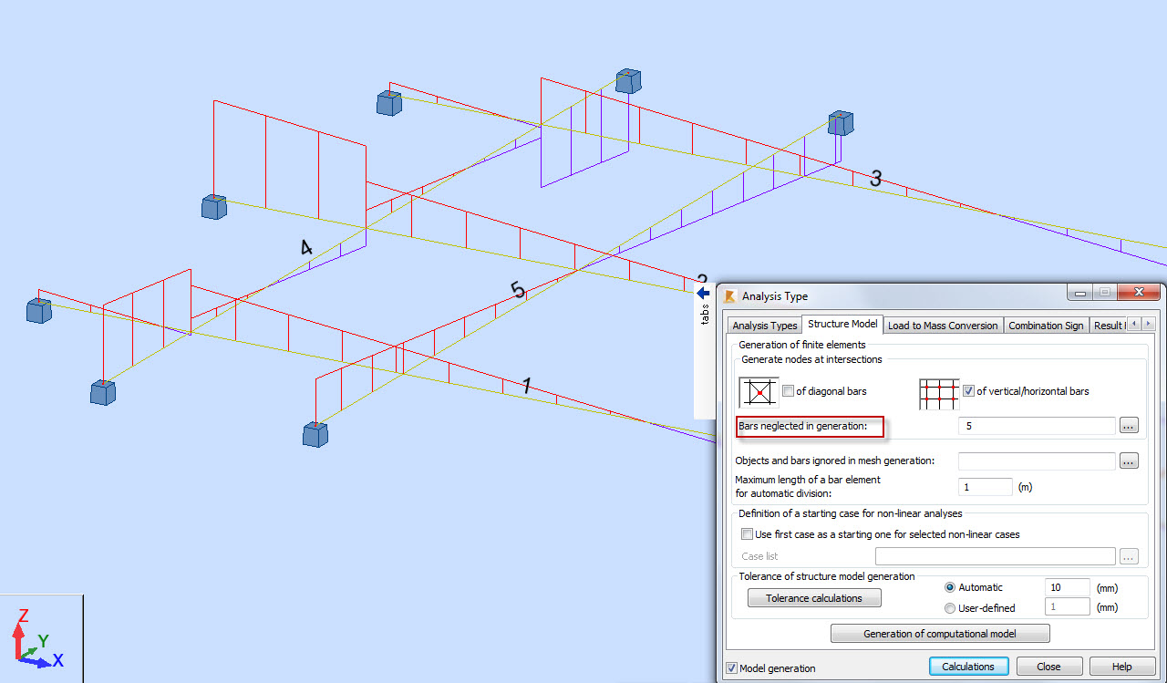Select bar label 1 in the model view
This screenshot has height=683, width=1167.
coord(526,386)
